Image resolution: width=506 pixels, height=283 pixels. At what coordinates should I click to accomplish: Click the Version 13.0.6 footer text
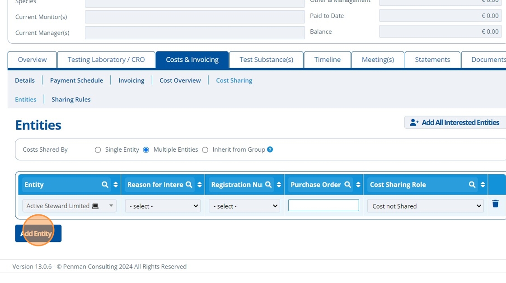click(x=99, y=267)
